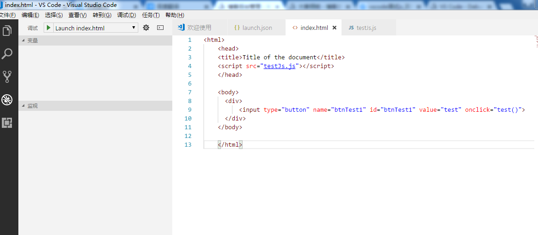The height and width of the screenshot is (235, 538).
Task: Start debugging with green play button
Action: tap(49, 28)
